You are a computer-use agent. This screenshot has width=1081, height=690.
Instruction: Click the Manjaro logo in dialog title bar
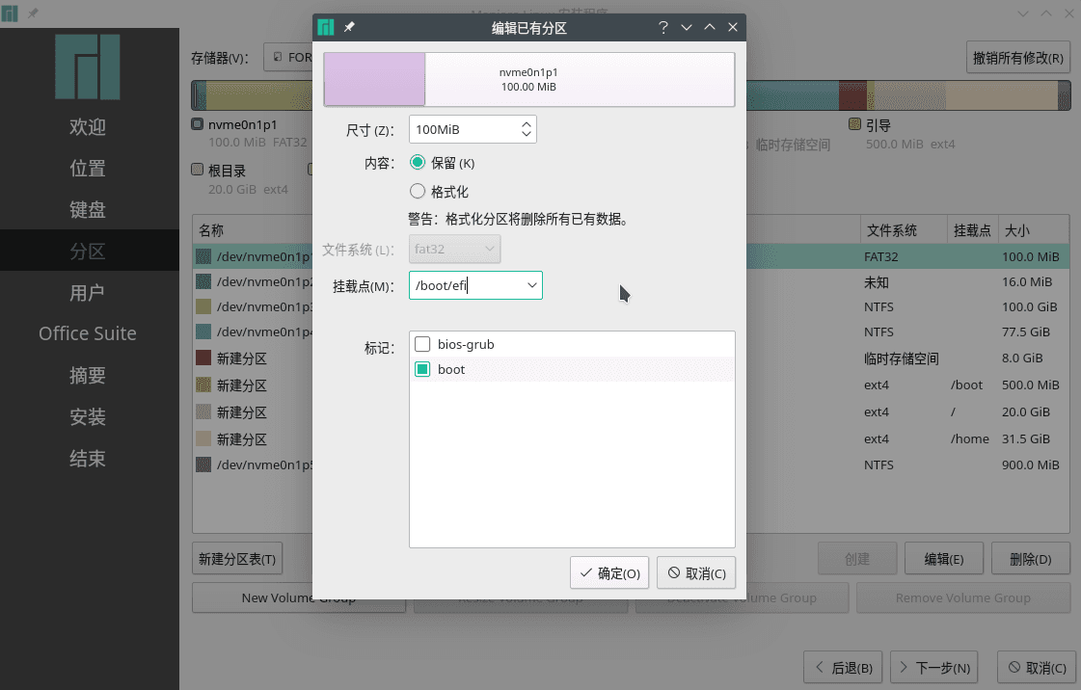click(x=326, y=28)
